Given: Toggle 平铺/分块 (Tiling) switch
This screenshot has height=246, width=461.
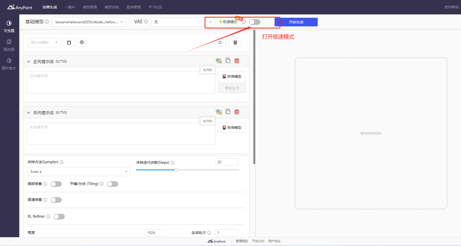Looking at the screenshot, I should pos(112,184).
